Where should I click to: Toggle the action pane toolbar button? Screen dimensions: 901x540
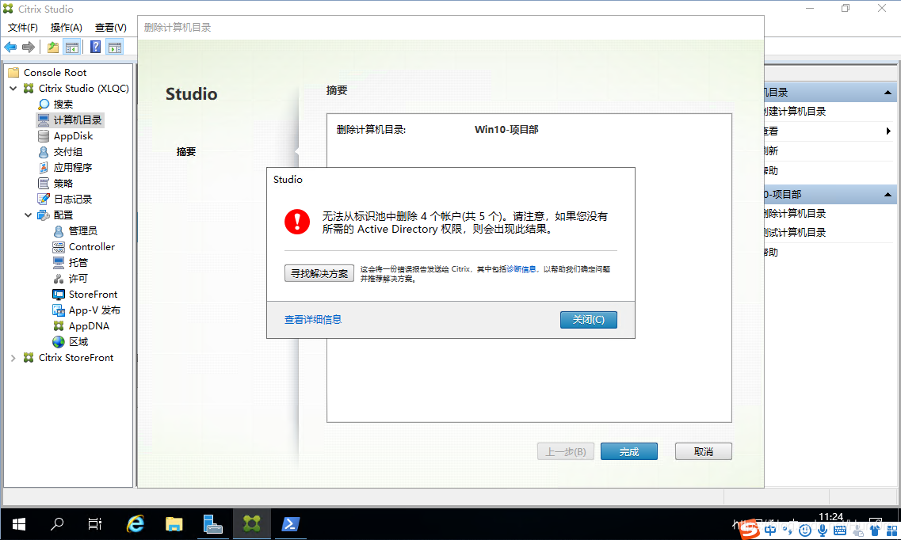115,48
